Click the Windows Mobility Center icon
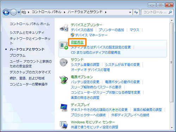Viewport: 176px width, 132px height. coord(64,125)
